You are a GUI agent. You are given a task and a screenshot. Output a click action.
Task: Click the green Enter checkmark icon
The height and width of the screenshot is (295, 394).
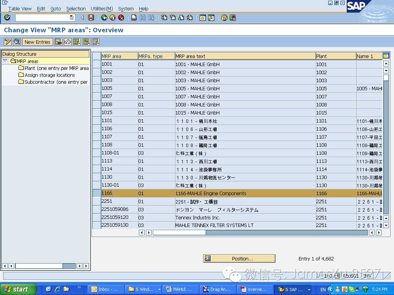[x=7, y=18]
